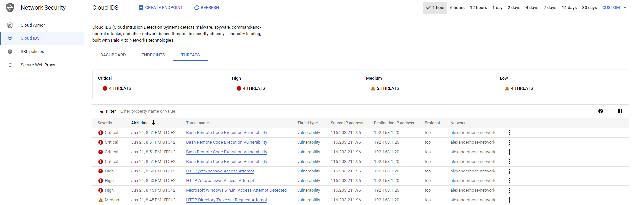Screen dimensions: 636x205
Task: Open the CUSTOM time range dropdown
Action: (x=615, y=8)
